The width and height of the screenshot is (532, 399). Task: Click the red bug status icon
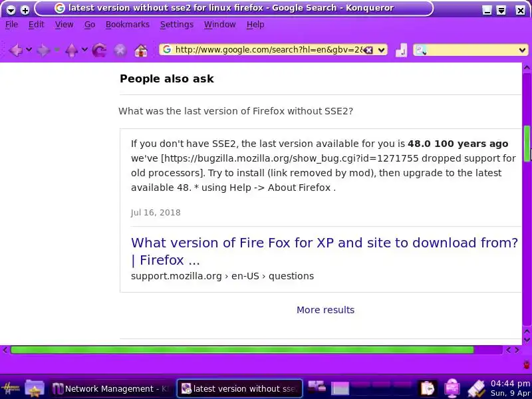[526, 365]
